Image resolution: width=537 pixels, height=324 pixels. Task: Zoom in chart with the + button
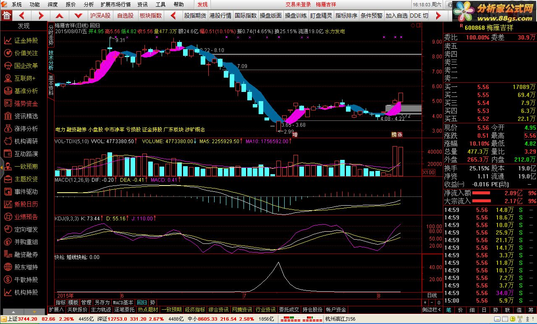(425, 302)
